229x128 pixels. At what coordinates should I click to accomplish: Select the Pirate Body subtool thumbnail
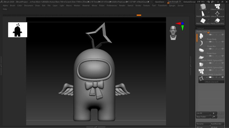coord(201,36)
